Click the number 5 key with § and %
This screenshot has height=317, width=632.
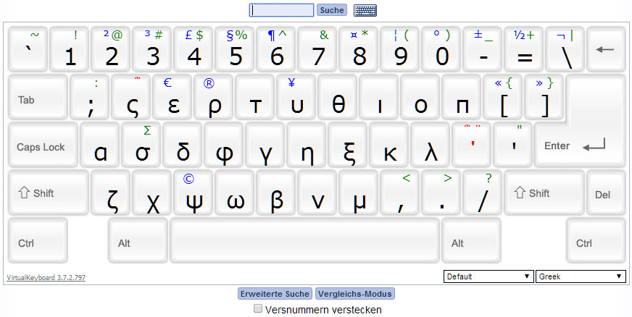(234, 49)
